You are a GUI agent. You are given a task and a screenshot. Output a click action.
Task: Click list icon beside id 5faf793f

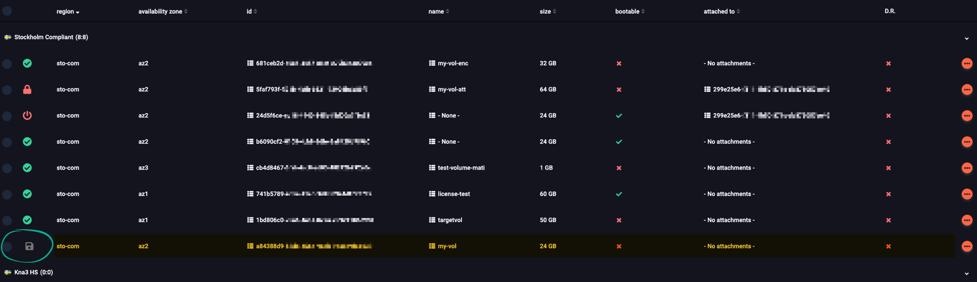[250, 89]
